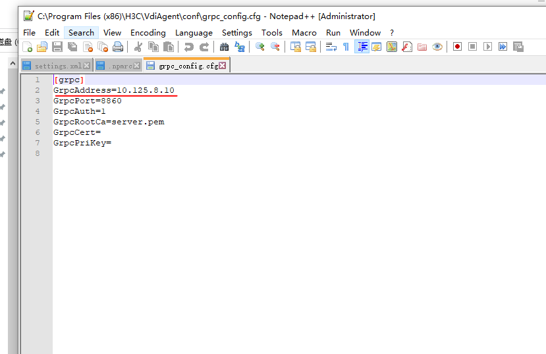Toggle the indent guide button
This screenshot has width=546, height=354.
[x=362, y=47]
